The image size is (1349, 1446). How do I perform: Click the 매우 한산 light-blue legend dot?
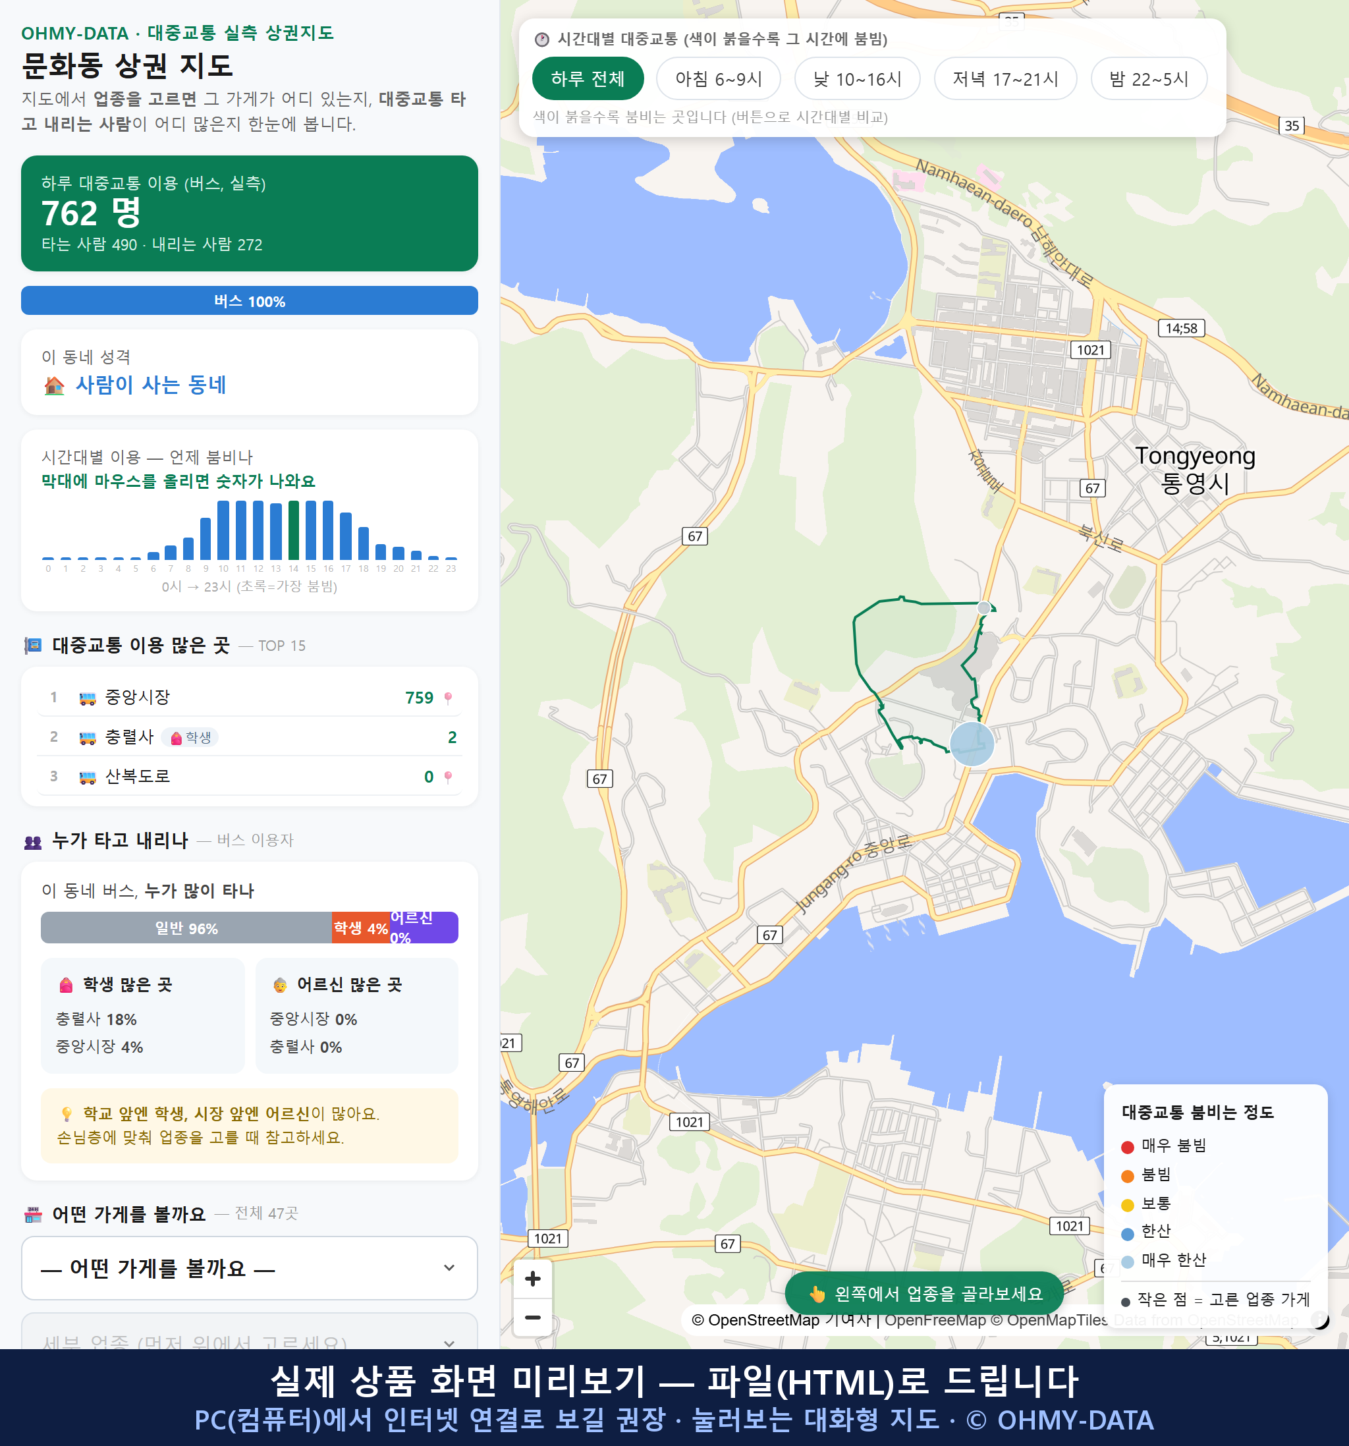(x=1127, y=1262)
